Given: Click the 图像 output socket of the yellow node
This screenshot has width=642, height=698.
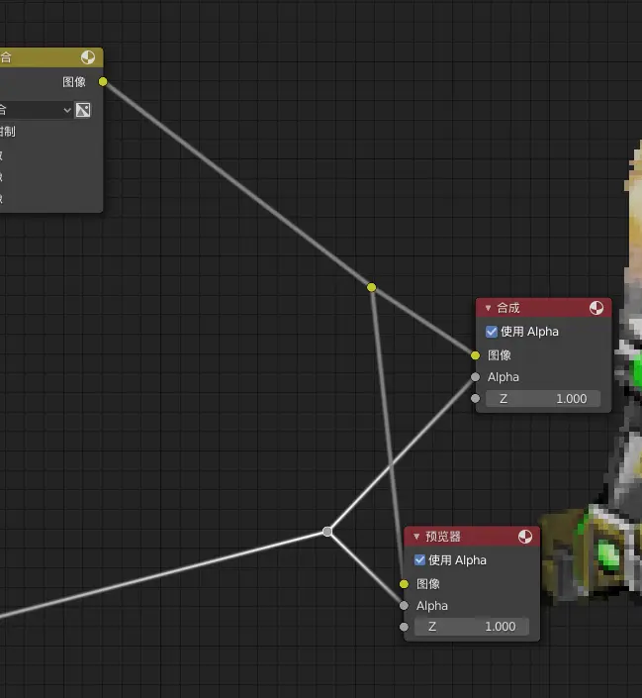Looking at the screenshot, I should 103,82.
